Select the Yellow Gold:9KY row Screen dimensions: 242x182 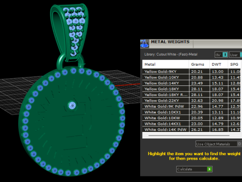pyautogui.click(x=192, y=71)
